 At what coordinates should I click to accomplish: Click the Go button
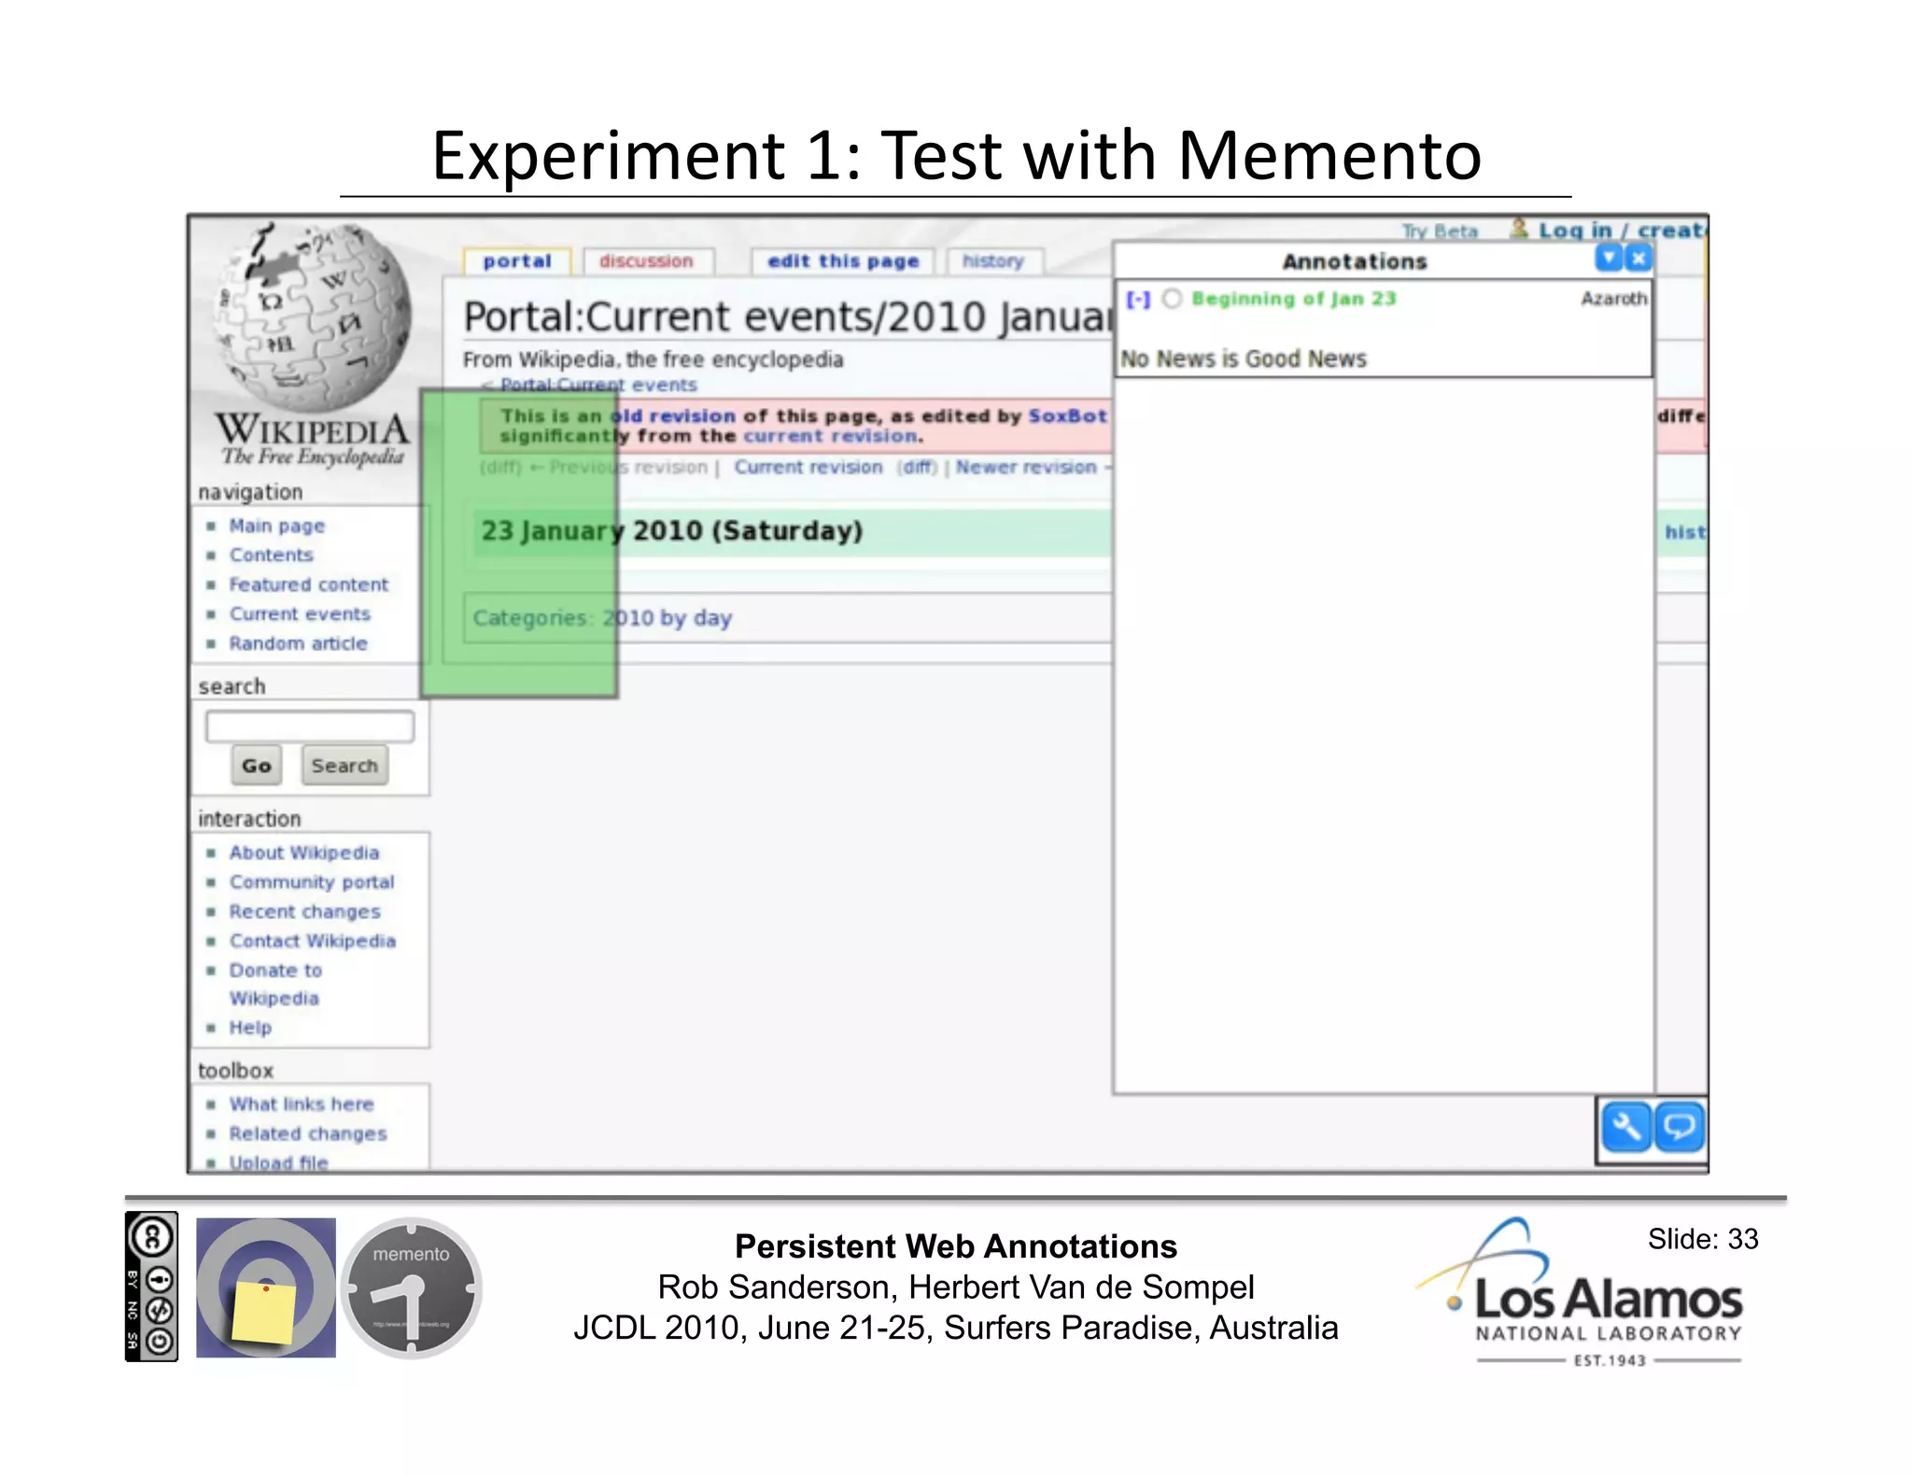point(257,766)
